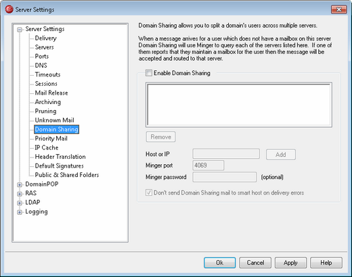Click the Apply button
352x277 pixels.
click(290, 263)
